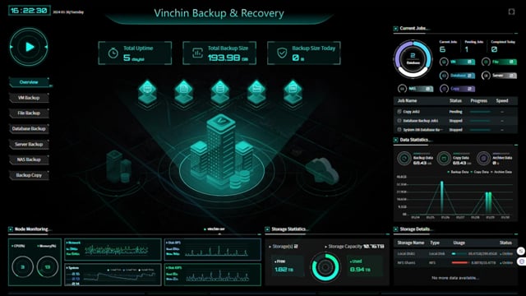Click the large play button circle
The height and width of the screenshot is (296, 526).
coord(29,47)
